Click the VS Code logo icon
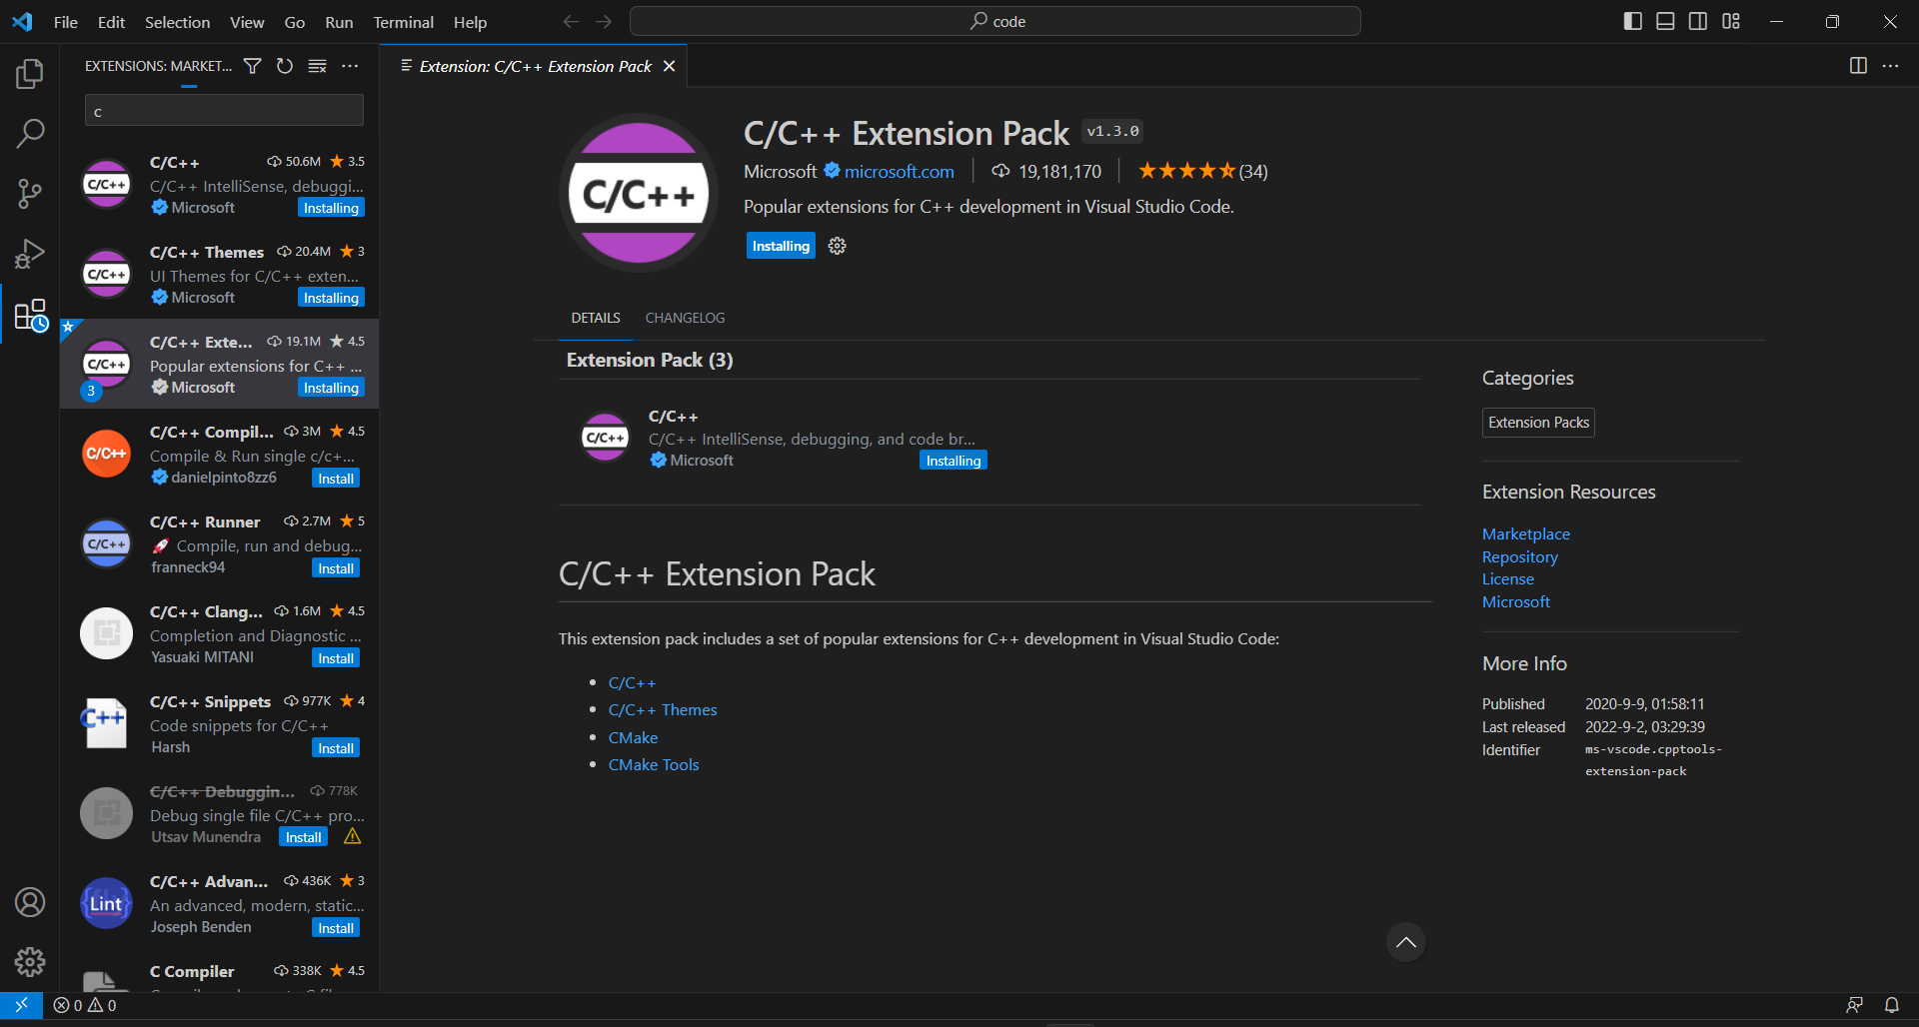This screenshot has width=1919, height=1027. coord(22,21)
